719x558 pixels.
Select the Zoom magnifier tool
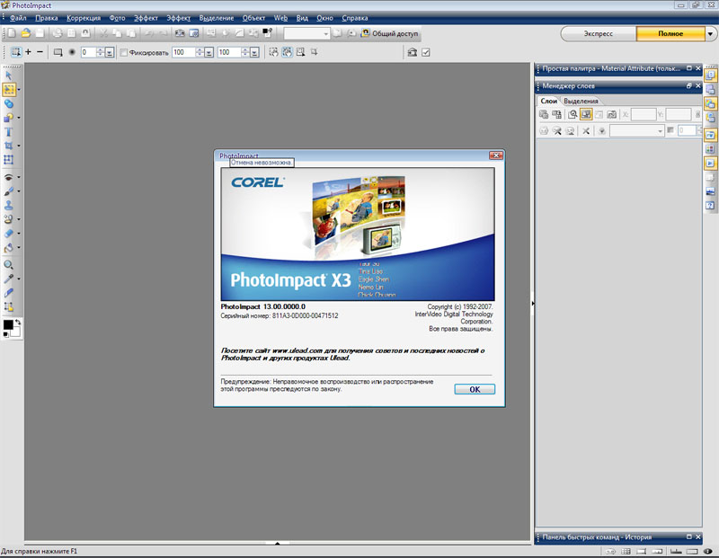[x=9, y=265]
